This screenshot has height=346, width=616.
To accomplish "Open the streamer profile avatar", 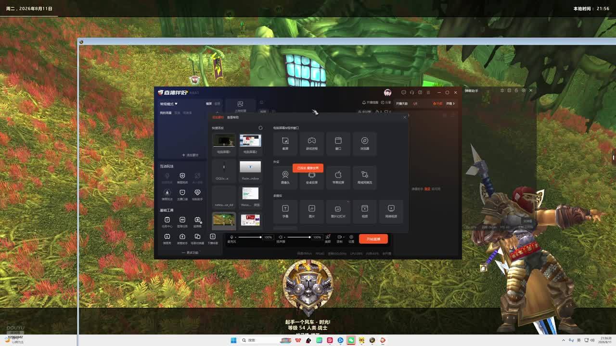I will [x=387, y=92].
